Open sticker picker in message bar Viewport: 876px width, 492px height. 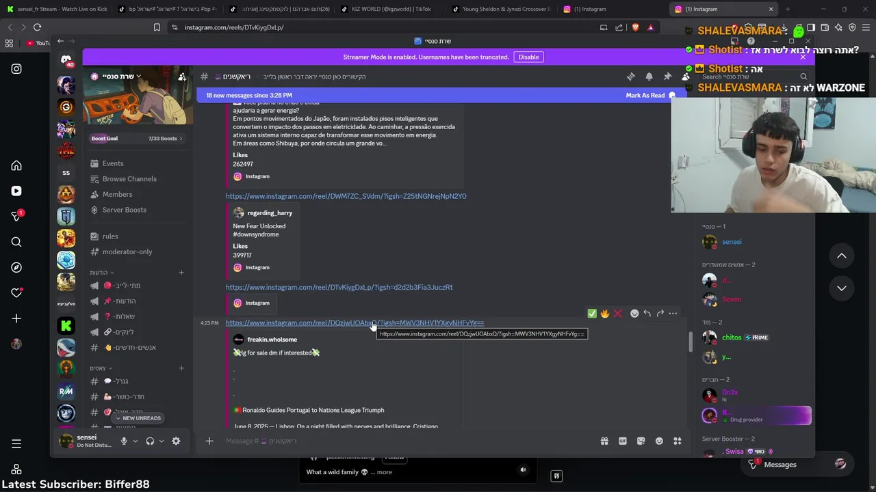click(x=641, y=441)
